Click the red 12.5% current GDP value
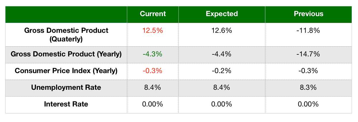 click(153, 30)
